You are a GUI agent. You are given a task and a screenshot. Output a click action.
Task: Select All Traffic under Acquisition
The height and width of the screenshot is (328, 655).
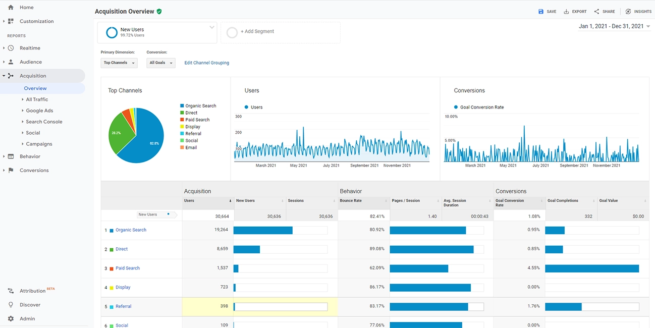coord(37,99)
